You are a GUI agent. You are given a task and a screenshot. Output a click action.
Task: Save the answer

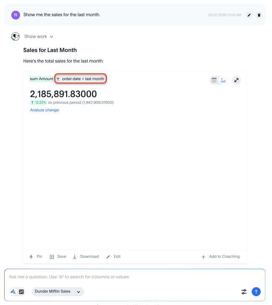point(58,256)
